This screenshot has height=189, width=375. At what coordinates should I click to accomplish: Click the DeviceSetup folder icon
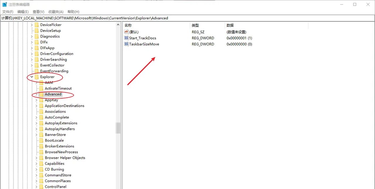(x=37, y=30)
